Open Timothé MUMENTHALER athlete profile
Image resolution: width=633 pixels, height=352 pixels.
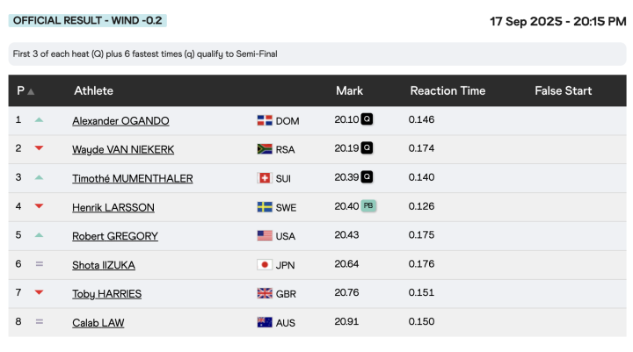tap(132, 178)
